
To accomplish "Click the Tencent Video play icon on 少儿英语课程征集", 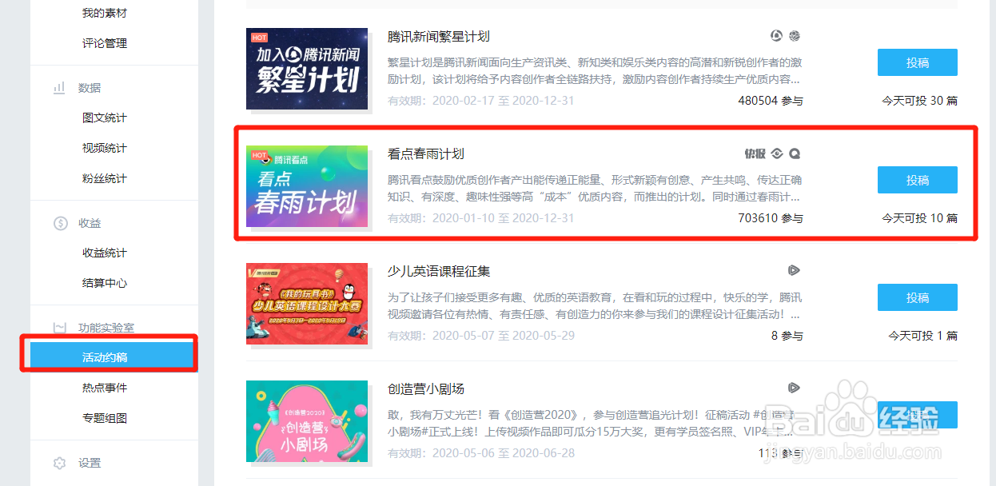I will pos(794,270).
